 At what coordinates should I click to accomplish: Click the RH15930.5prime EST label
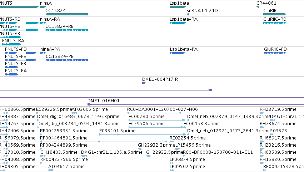click(278, 160)
